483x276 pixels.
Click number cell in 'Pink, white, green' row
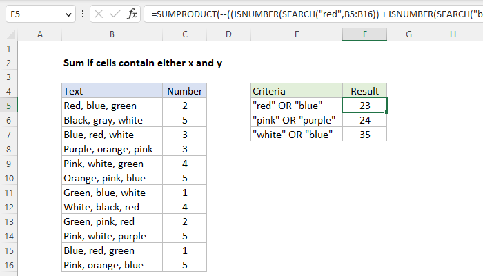[184, 164]
